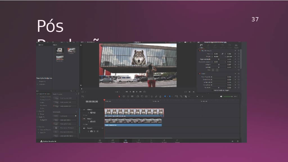Image resolution: width=288 pixels, height=162 pixels.
Task: Toggle loop playback
Action: tap(145, 92)
